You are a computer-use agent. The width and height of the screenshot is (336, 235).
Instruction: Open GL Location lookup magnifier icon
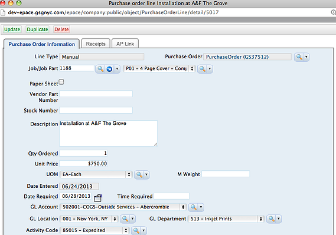coord(125,219)
